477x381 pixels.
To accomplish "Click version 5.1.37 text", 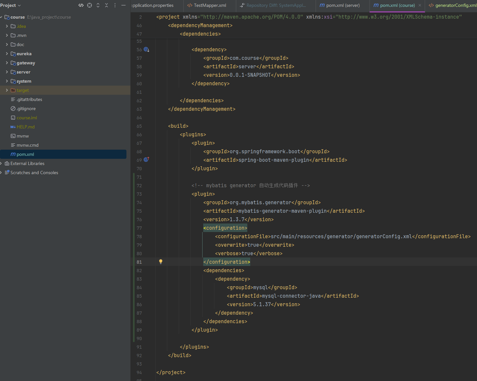I will 262,305.
